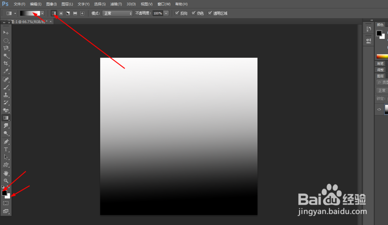Switch to the 画笔 panel tab
The width and height of the screenshot is (388, 225).
coord(380,64)
